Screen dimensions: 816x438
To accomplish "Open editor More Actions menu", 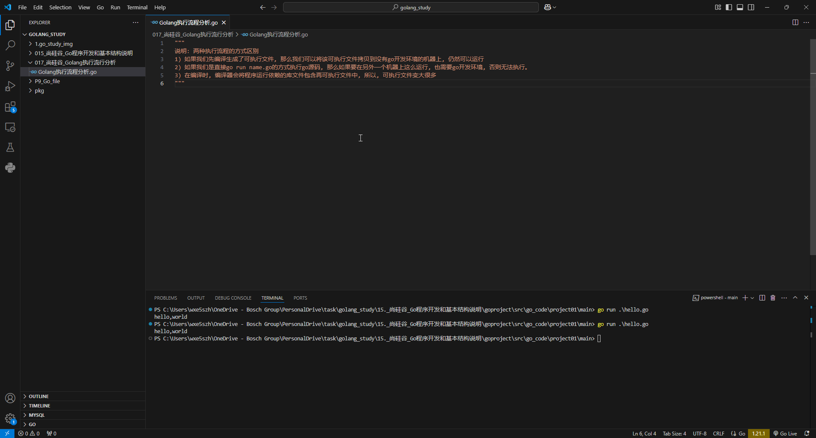I will (x=806, y=22).
